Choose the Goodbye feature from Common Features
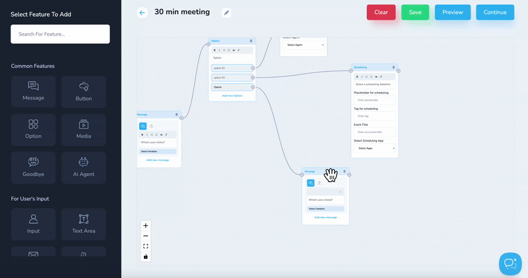528x278 pixels. pyautogui.click(x=33, y=165)
